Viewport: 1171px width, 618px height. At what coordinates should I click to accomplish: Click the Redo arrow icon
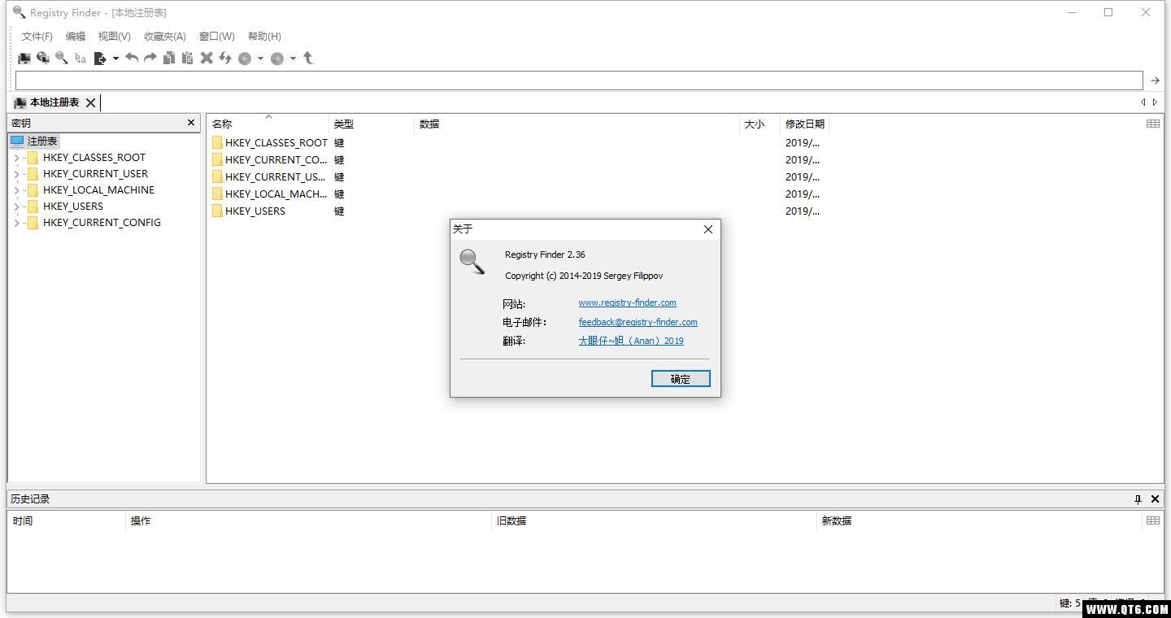point(150,58)
